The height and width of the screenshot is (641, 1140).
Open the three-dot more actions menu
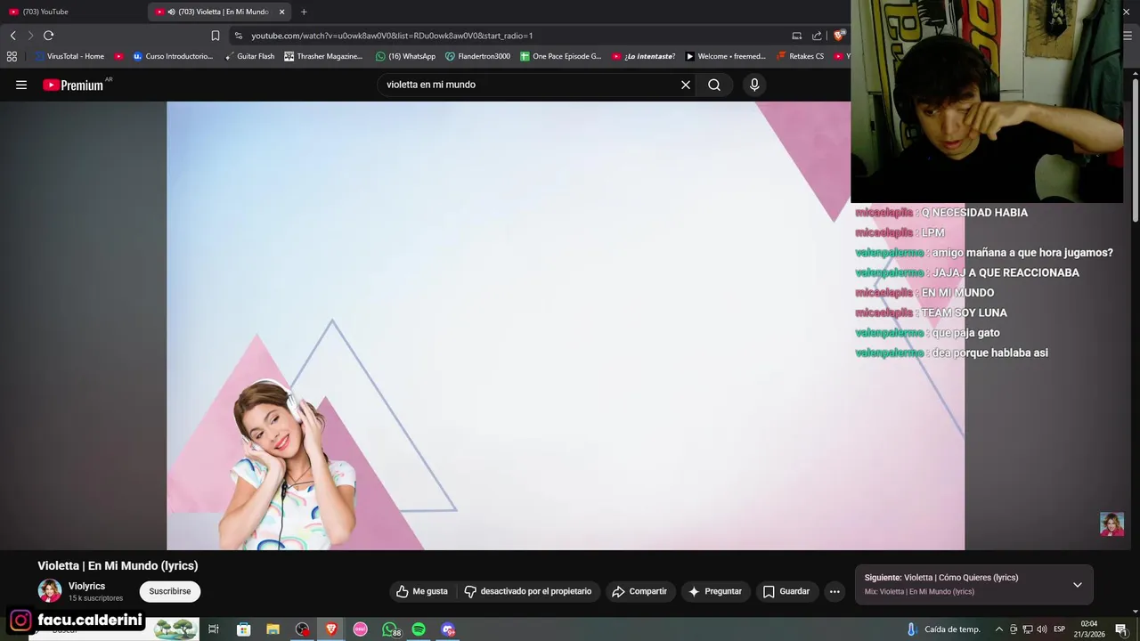coord(835,591)
